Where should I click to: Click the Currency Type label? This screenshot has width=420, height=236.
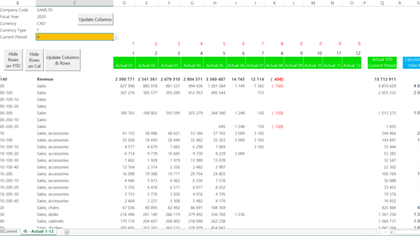(13, 31)
